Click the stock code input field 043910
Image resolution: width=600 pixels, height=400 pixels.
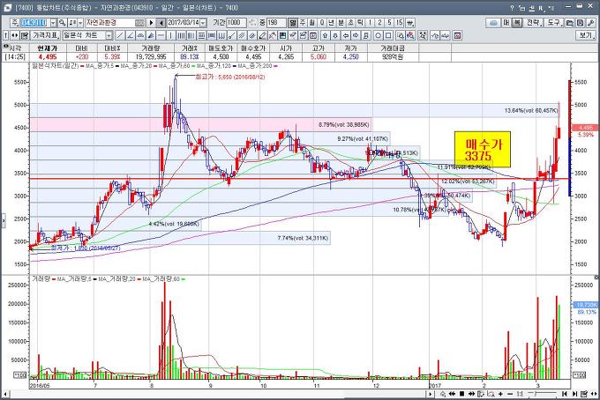point(34,23)
